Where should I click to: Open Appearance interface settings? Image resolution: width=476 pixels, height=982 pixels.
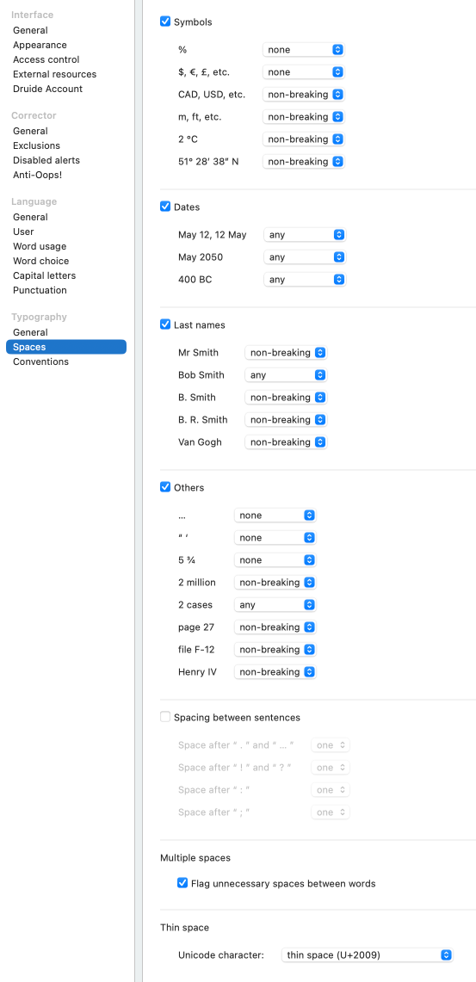40,45
